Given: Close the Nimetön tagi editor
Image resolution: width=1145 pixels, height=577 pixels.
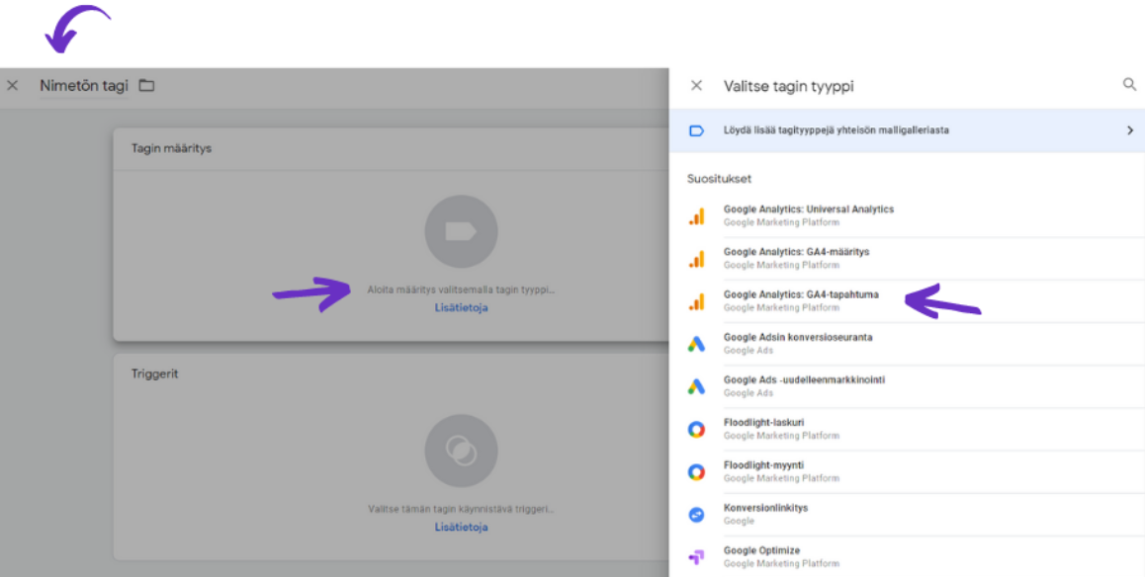Looking at the screenshot, I should click(12, 85).
